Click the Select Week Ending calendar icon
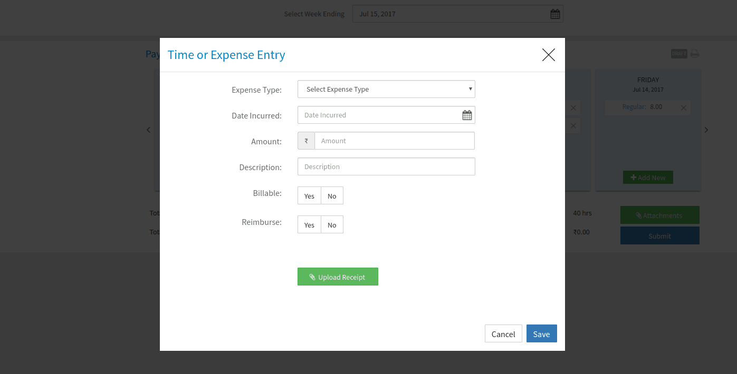The height and width of the screenshot is (374, 737). click(x=555, y=14)
